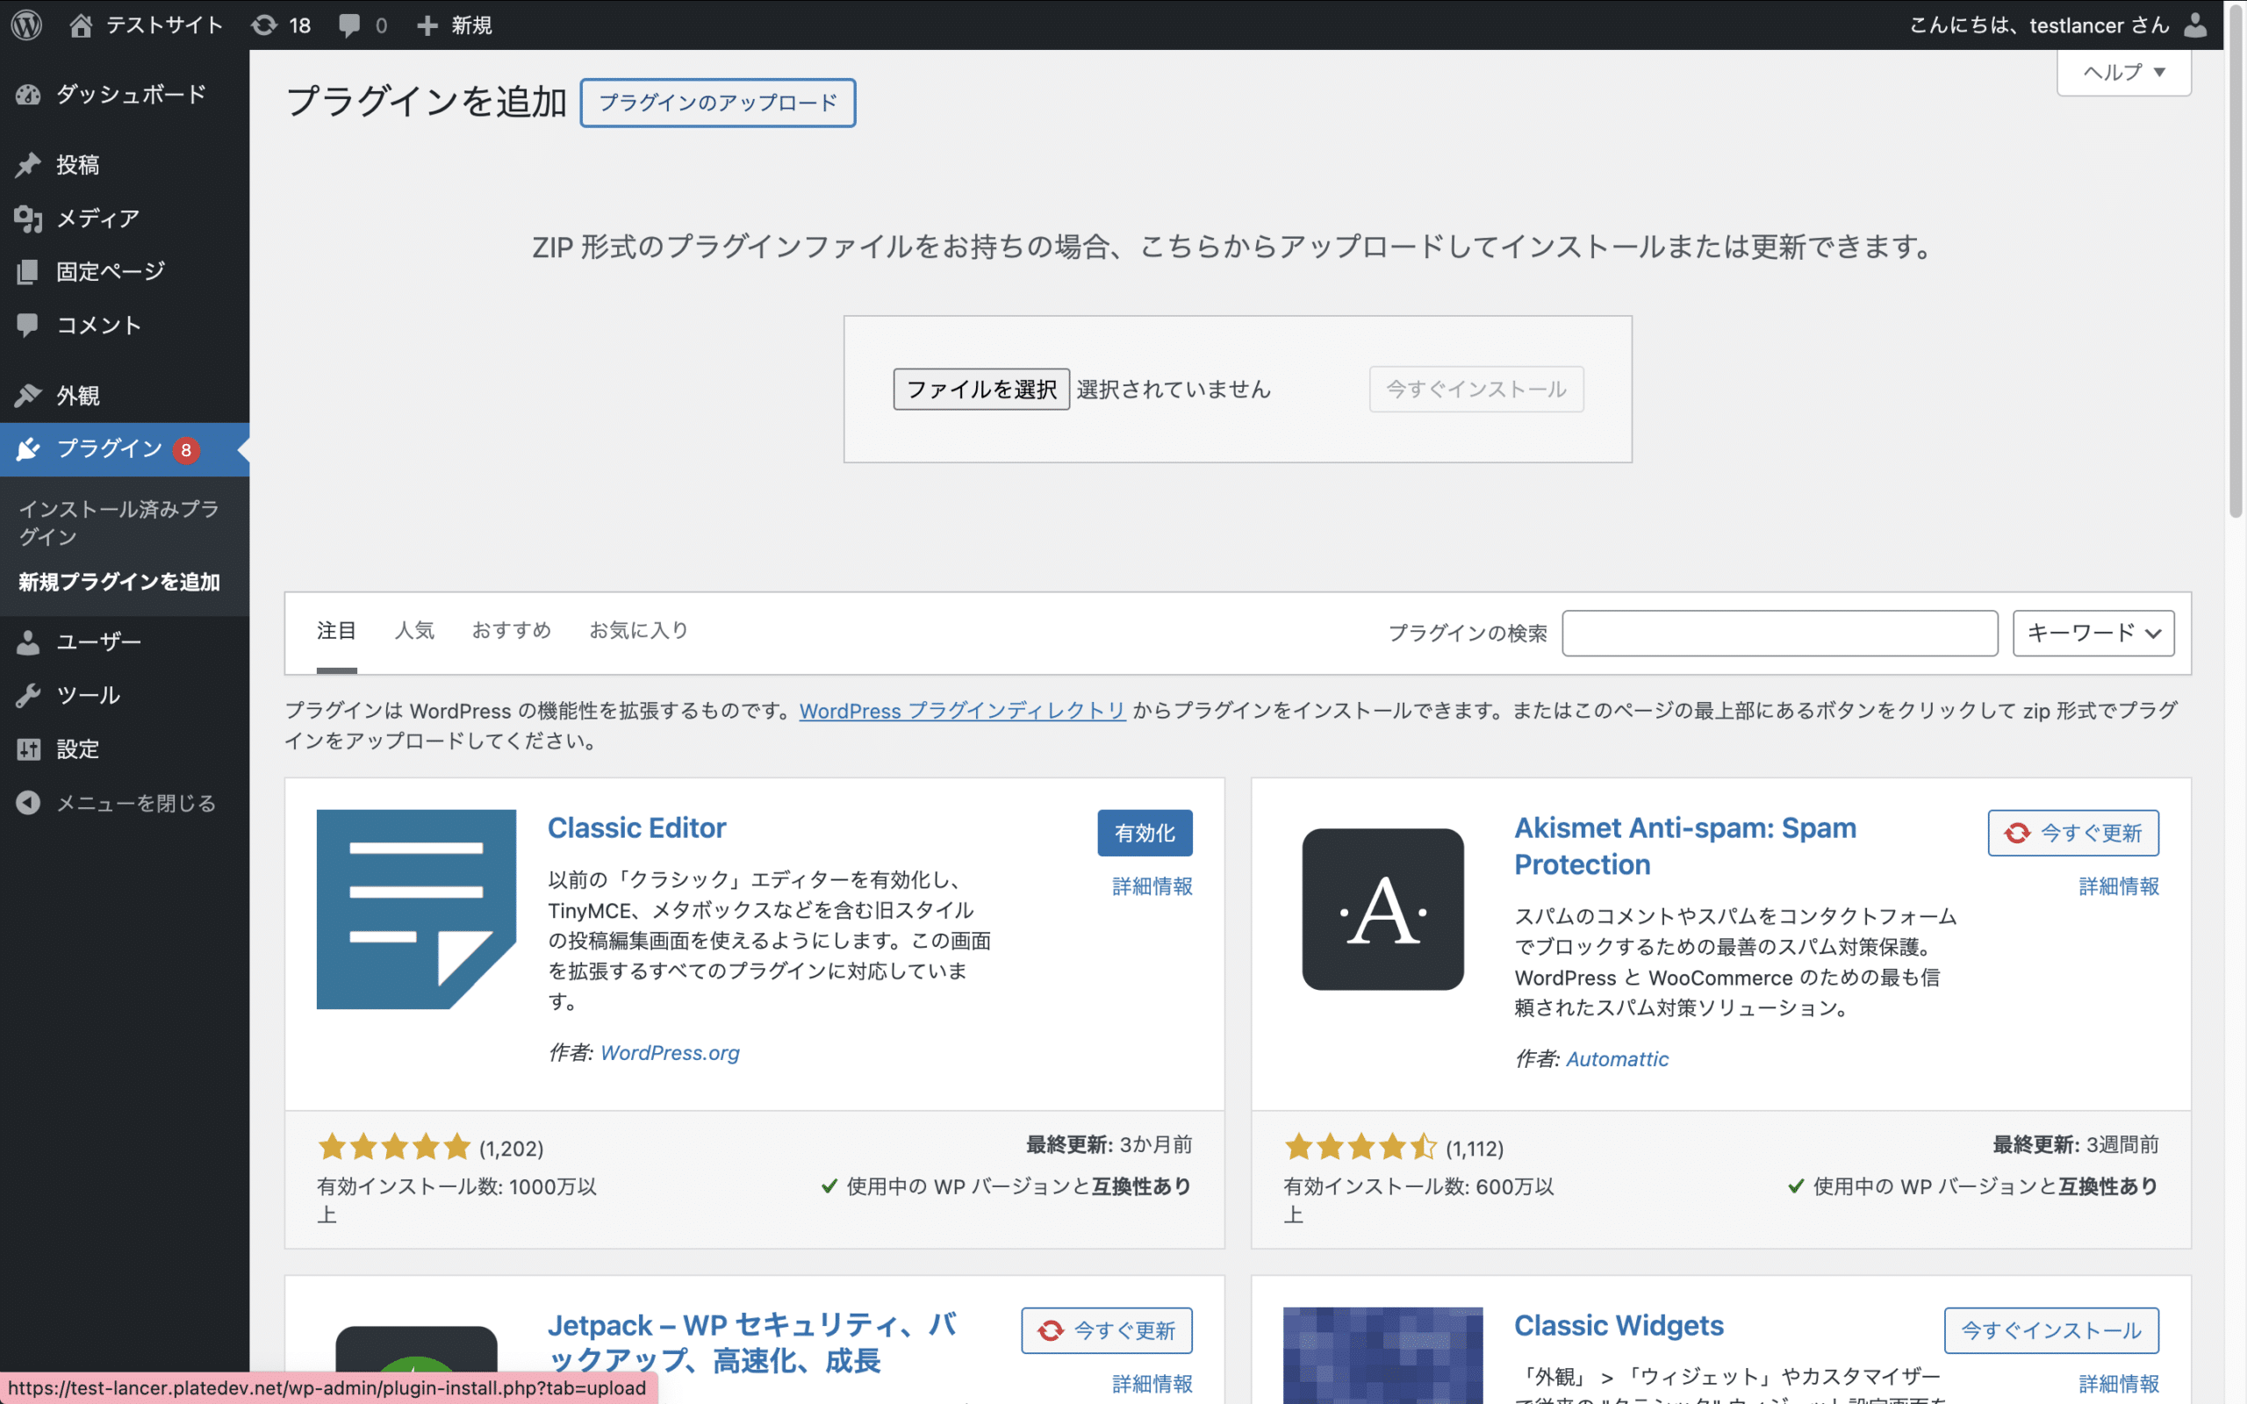Click the WordPress logo in the admin bar

[x=27, y=25]
